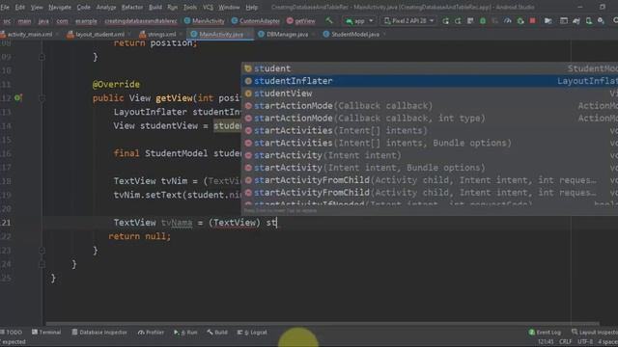The width and height of the screenshot is (618, 347).
Task: Close the MainActivity.java tab
Action: pyautogui.click(x=249, y=35)
